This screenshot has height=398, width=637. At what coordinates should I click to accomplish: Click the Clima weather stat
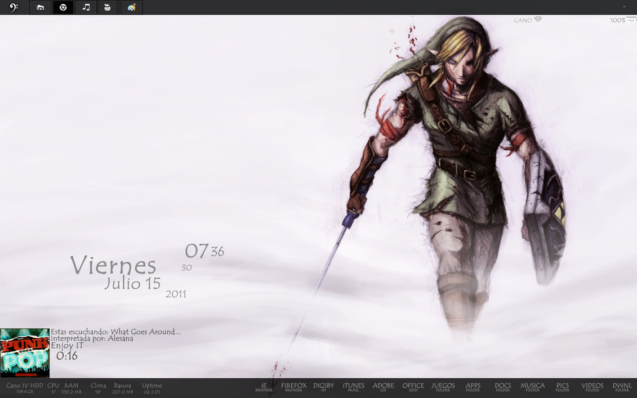(98, 388)
